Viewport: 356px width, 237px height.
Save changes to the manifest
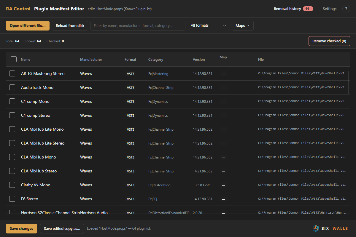(21, 228)
